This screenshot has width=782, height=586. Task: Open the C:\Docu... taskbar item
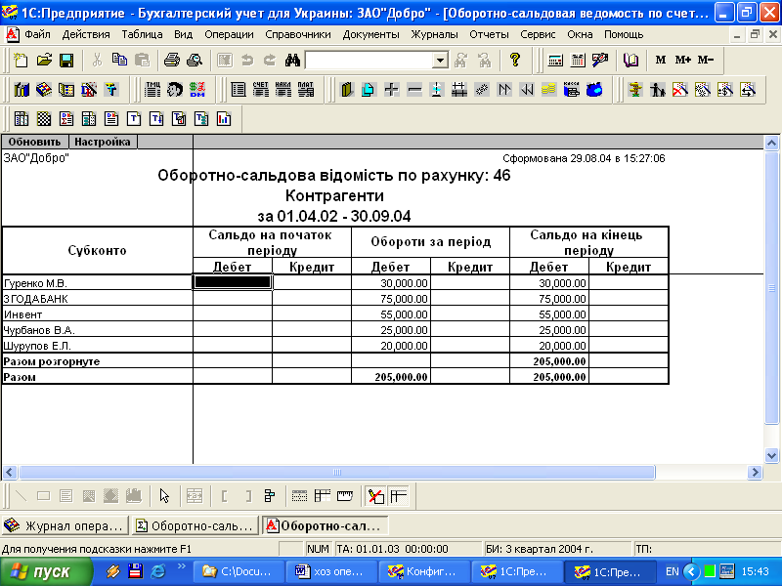238,571
